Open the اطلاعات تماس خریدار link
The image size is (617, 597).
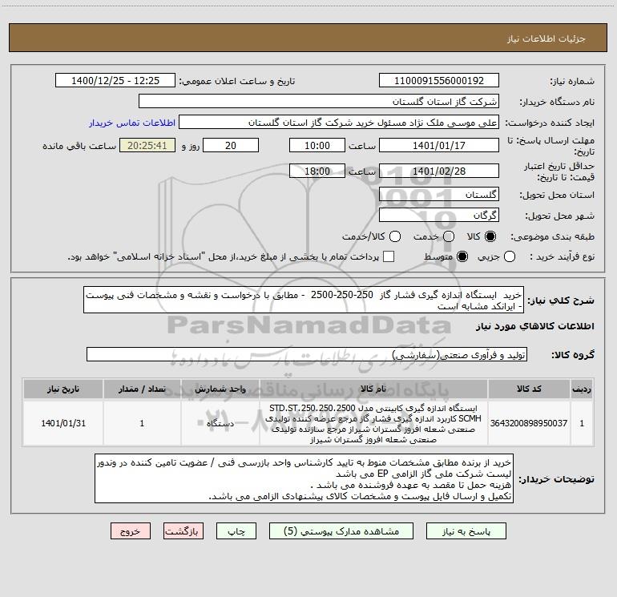click(x=132, y=123)
